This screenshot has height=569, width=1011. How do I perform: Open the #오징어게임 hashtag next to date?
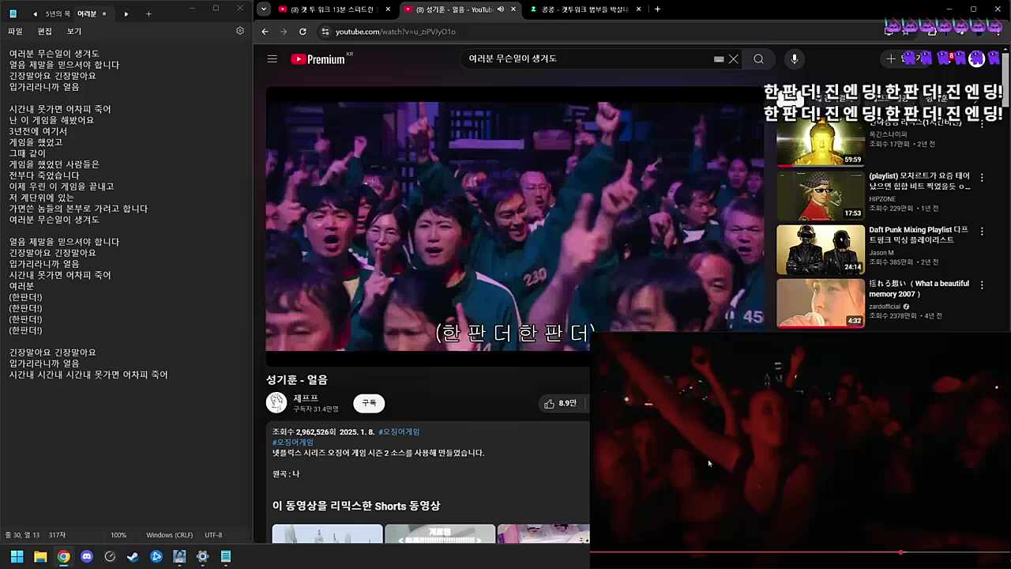[399, 431]
